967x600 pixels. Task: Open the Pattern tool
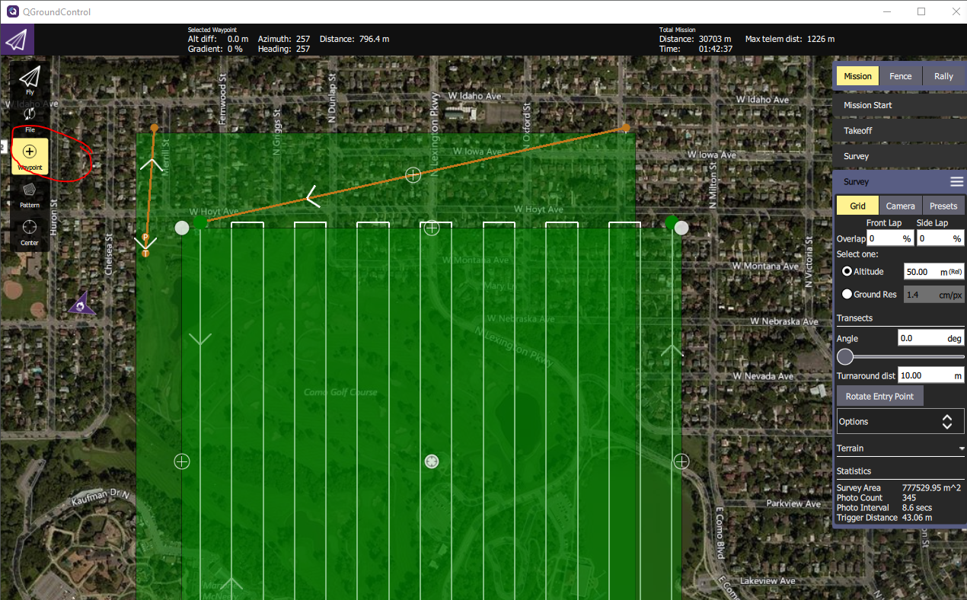[x=30, y=194]
